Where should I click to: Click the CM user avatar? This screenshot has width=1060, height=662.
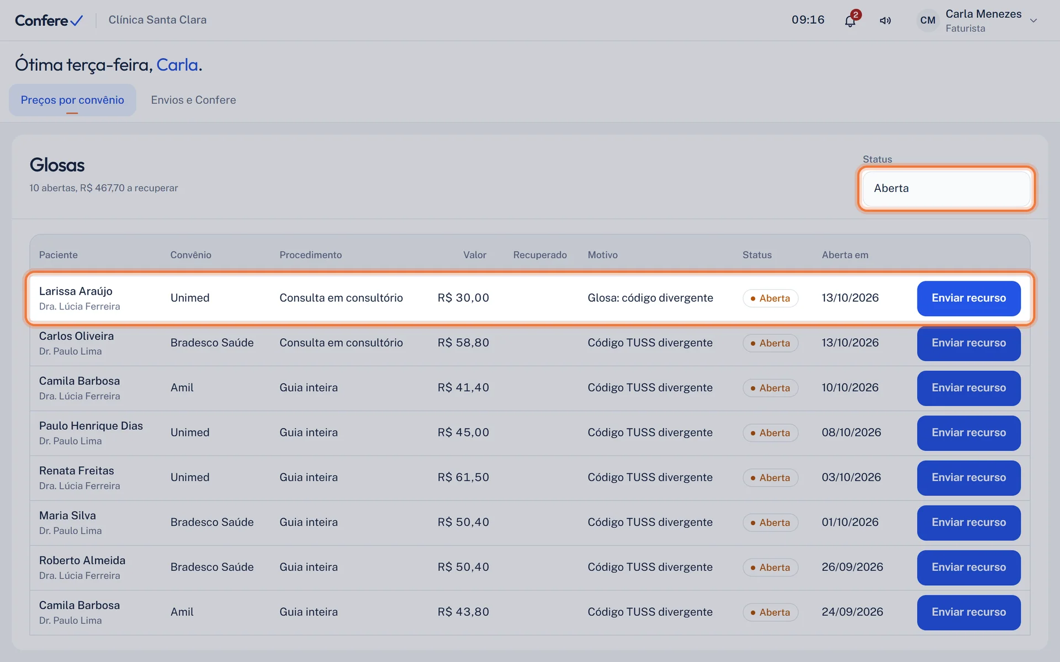pyautogui.click(x=928, y=20)
